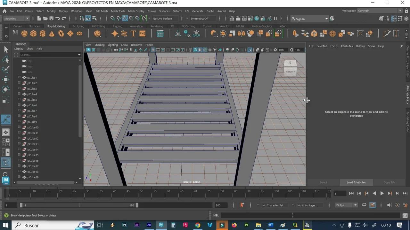
Task: Create a polygon disc from the shelf
Action: (79, 33)
